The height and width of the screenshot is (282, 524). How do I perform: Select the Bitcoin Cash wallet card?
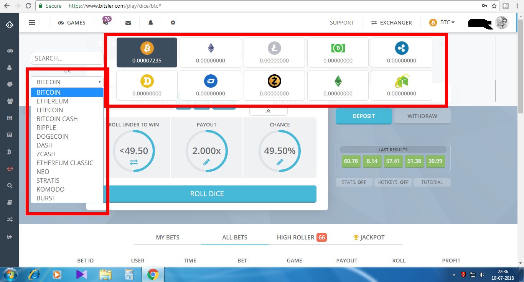[x=338, y=52]
